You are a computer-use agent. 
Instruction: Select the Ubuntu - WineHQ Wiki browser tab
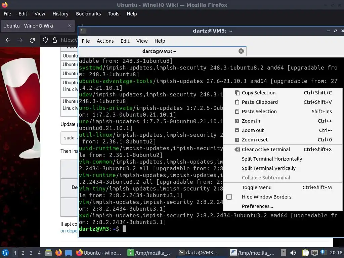(38, 26)
